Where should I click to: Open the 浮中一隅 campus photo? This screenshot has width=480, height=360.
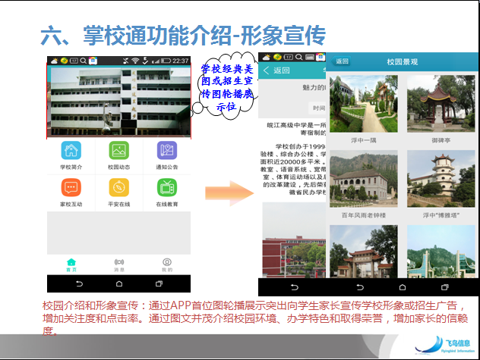[363, 102]
